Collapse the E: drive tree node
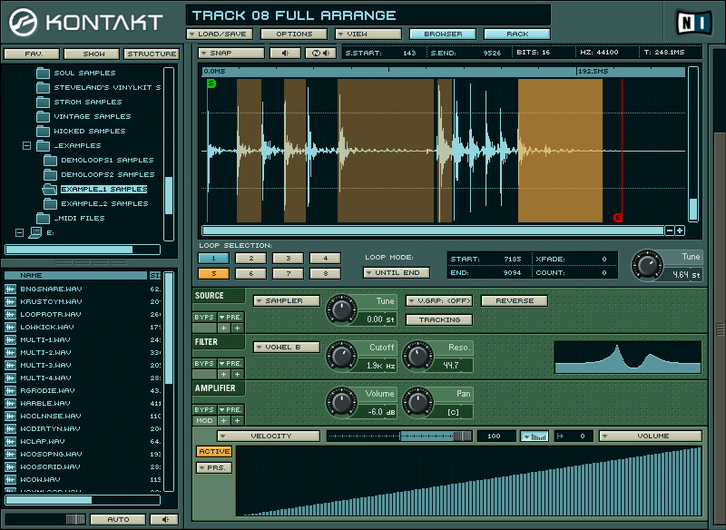The width and height of the screenshot is (726, 530). click(19, 232)
